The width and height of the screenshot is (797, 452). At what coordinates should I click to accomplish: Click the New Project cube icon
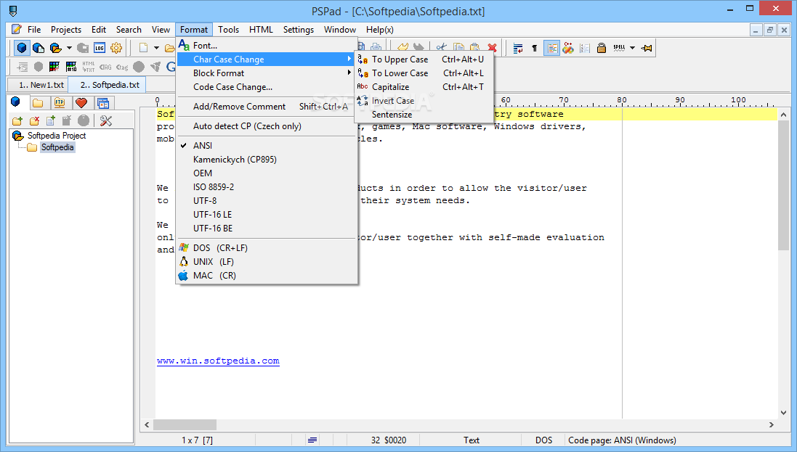21,48
